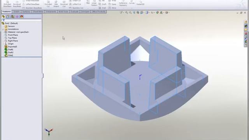
Task: Open the View Settings dropdown arrow
Action: [x=169, y=13]
